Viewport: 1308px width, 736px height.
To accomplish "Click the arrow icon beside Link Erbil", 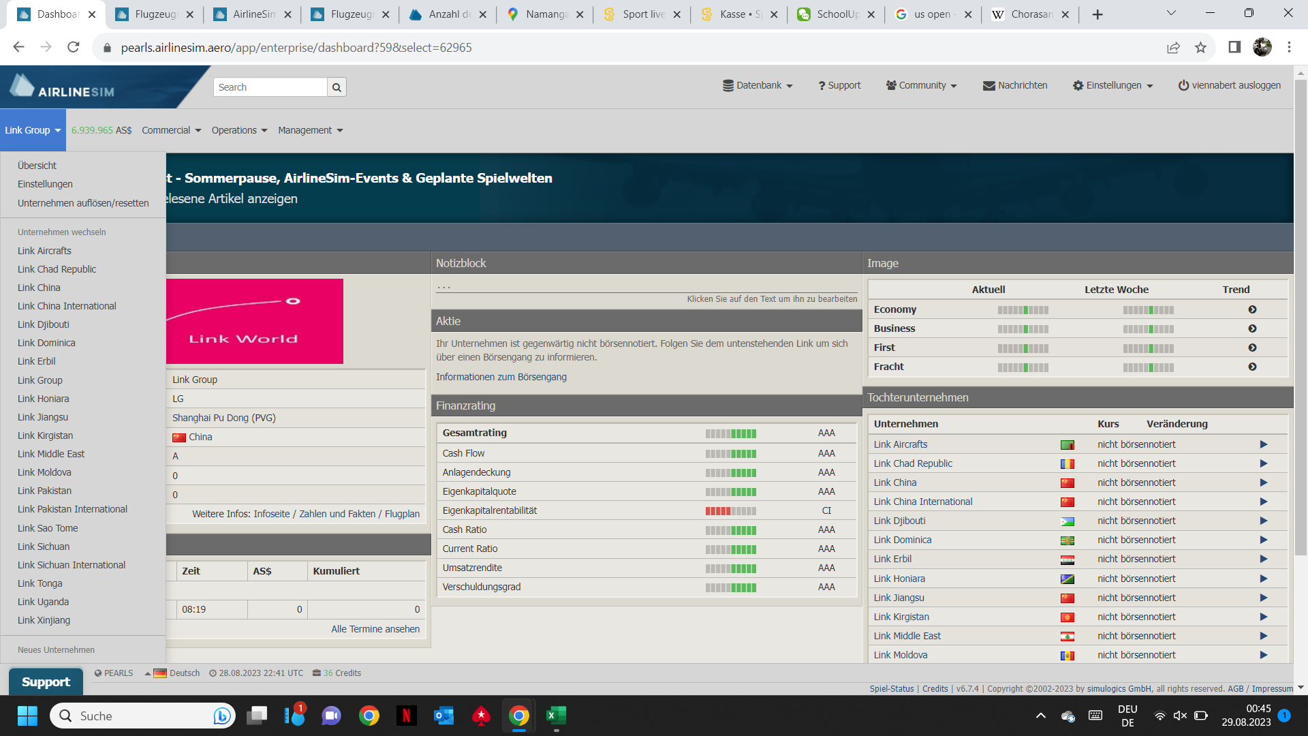I will pyautogui.click(x=1263, y=559).
